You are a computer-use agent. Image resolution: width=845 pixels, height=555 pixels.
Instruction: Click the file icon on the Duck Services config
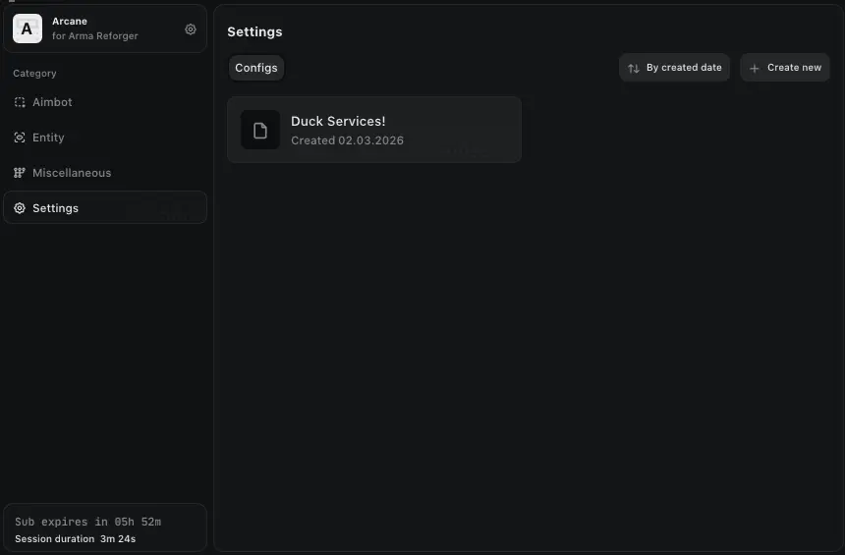pyautogui.click(x=260, y=130)
